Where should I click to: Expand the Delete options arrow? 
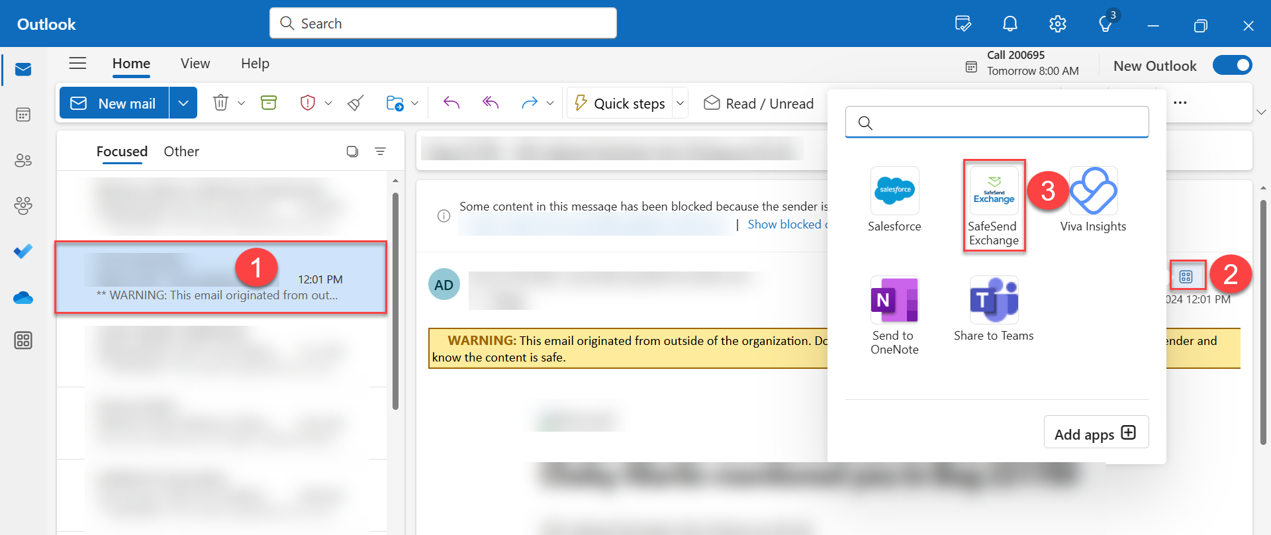point(242,103)
